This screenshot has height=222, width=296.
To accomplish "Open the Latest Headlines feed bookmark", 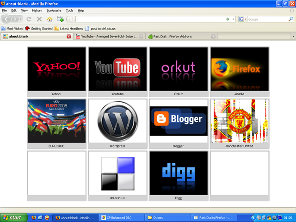I will [69, 29].
